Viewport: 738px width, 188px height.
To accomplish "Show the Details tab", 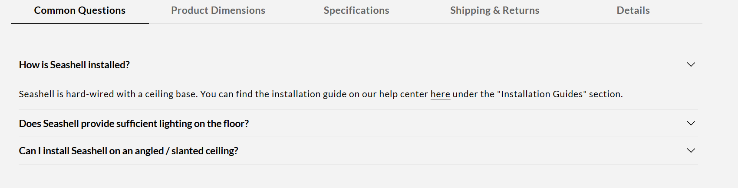I will click(633, 10).
